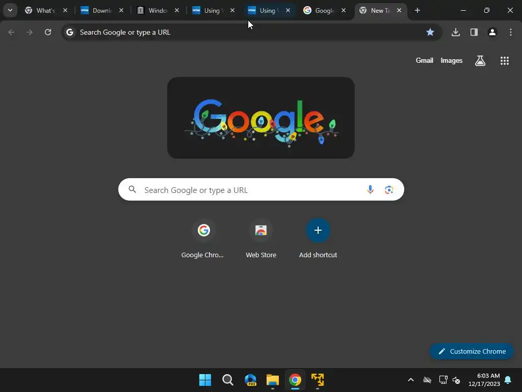Open the Images link
The image size is (522, 392).
pyautogui.click(x=452, y=60)
